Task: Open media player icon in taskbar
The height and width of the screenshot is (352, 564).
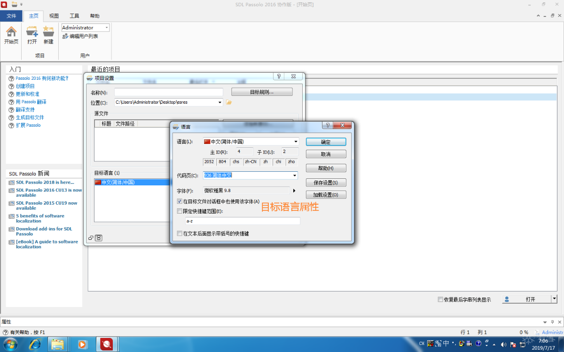Action: coord(82,344)
